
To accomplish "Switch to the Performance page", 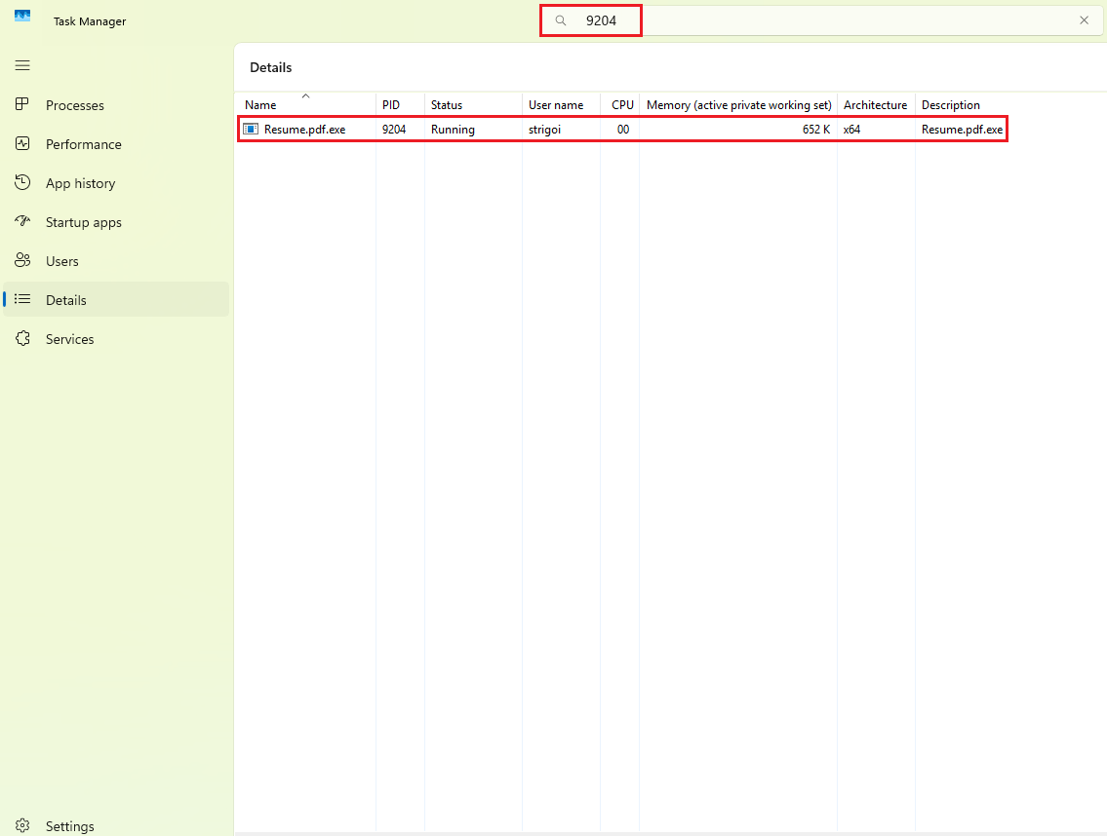I will tap(82, 144).
